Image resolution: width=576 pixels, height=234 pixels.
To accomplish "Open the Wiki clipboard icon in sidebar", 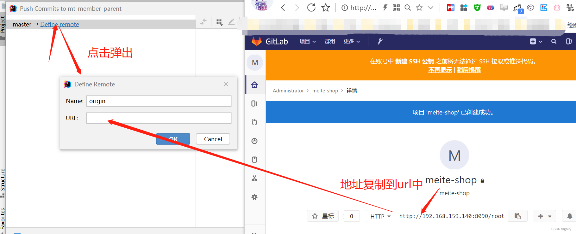I will pos(254,160).
